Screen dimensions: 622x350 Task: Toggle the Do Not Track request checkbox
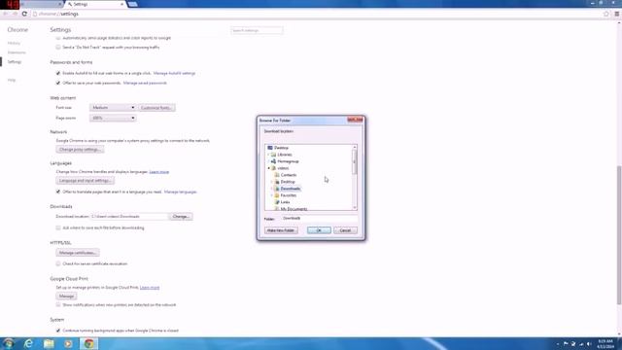coord(58,48)
